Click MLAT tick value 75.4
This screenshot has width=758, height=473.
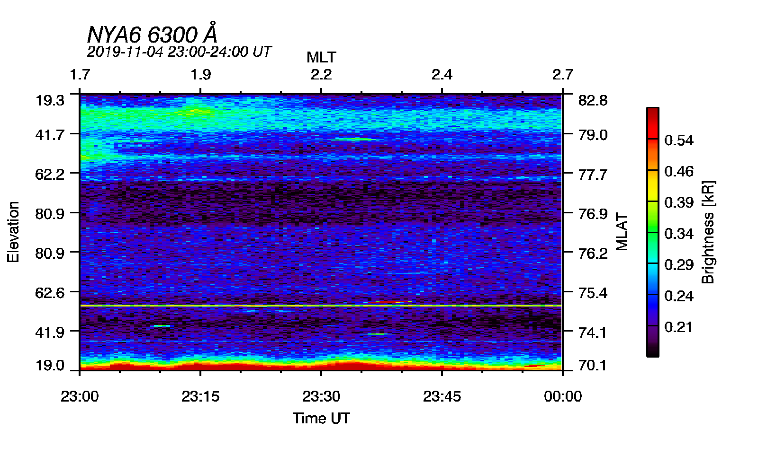[x=593, y=293]
